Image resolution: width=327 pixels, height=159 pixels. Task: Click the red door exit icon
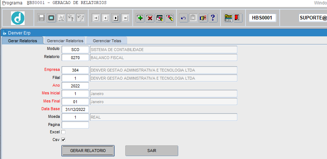pyautogui.click(x=238, y=18)
